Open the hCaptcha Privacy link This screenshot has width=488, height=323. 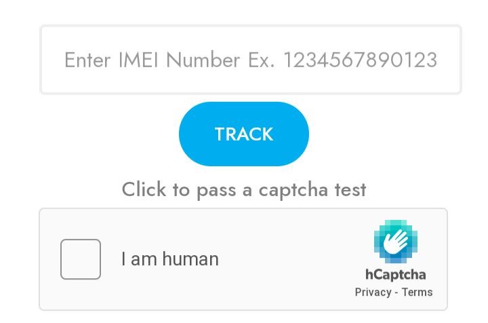(x=373, y=292)
